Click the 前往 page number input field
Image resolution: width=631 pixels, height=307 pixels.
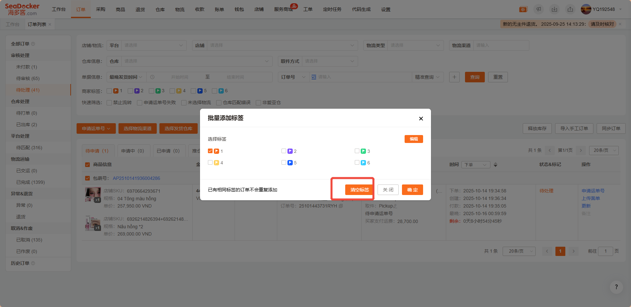[605, 251]
